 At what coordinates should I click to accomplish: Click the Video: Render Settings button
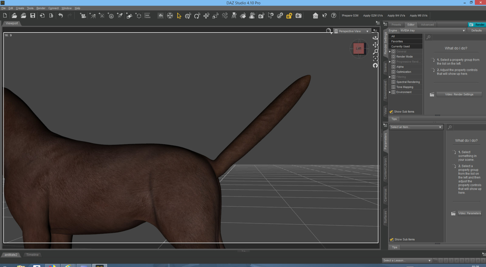tap(459, 94)
